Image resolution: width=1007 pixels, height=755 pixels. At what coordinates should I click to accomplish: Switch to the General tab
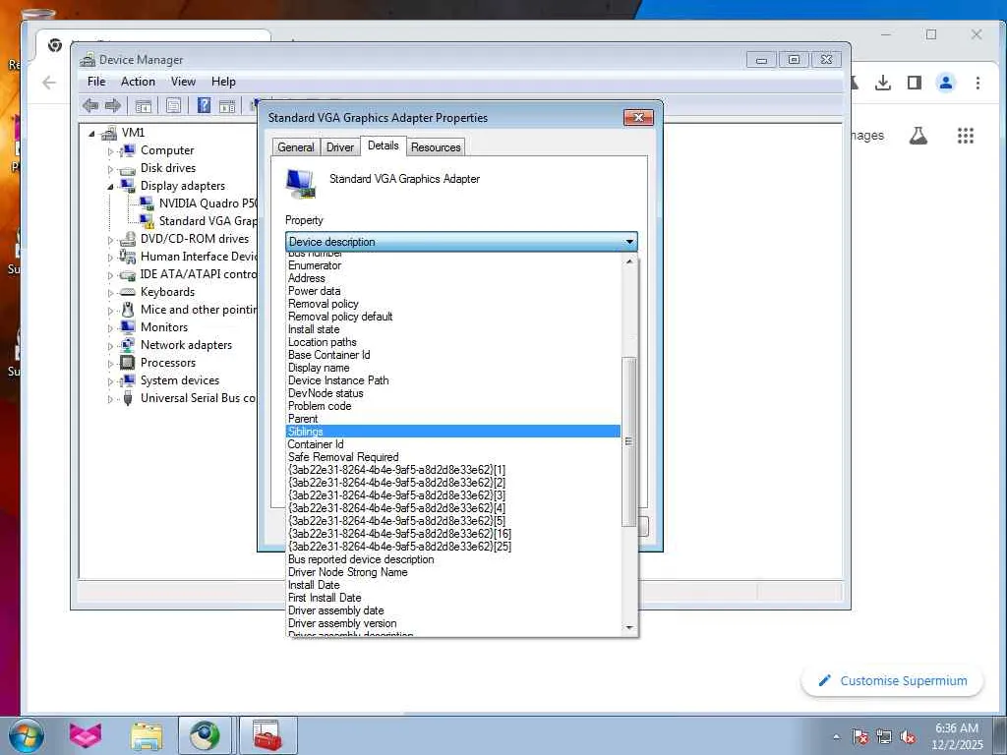(x=296, y=147)
